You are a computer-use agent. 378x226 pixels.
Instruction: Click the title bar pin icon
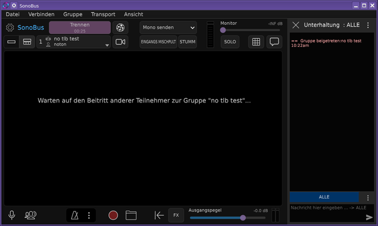tap(14, 5)
